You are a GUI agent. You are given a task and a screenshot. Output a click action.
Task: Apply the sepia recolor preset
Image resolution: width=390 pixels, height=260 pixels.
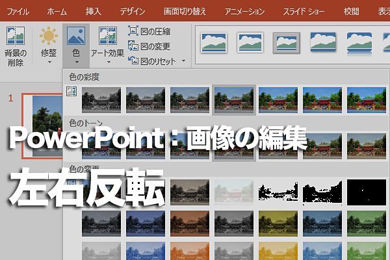[190, 192]
